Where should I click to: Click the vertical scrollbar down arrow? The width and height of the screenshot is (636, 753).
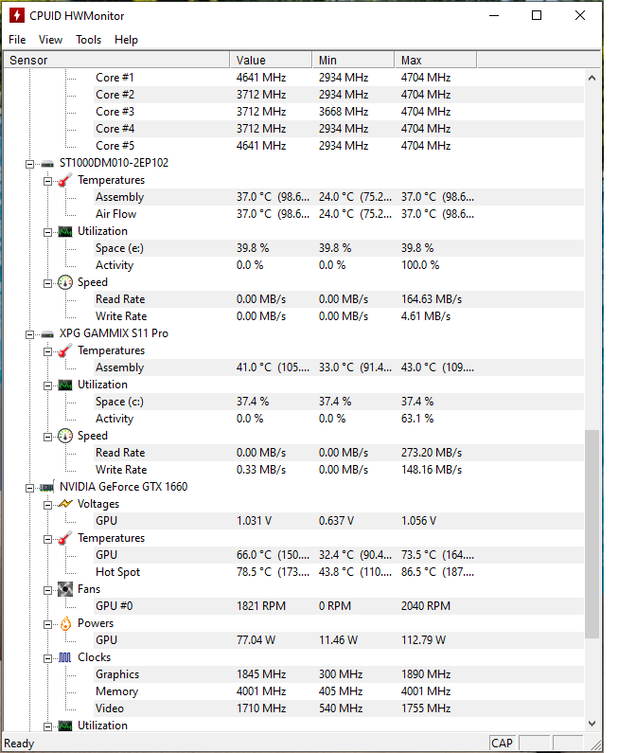click(592, 724)
